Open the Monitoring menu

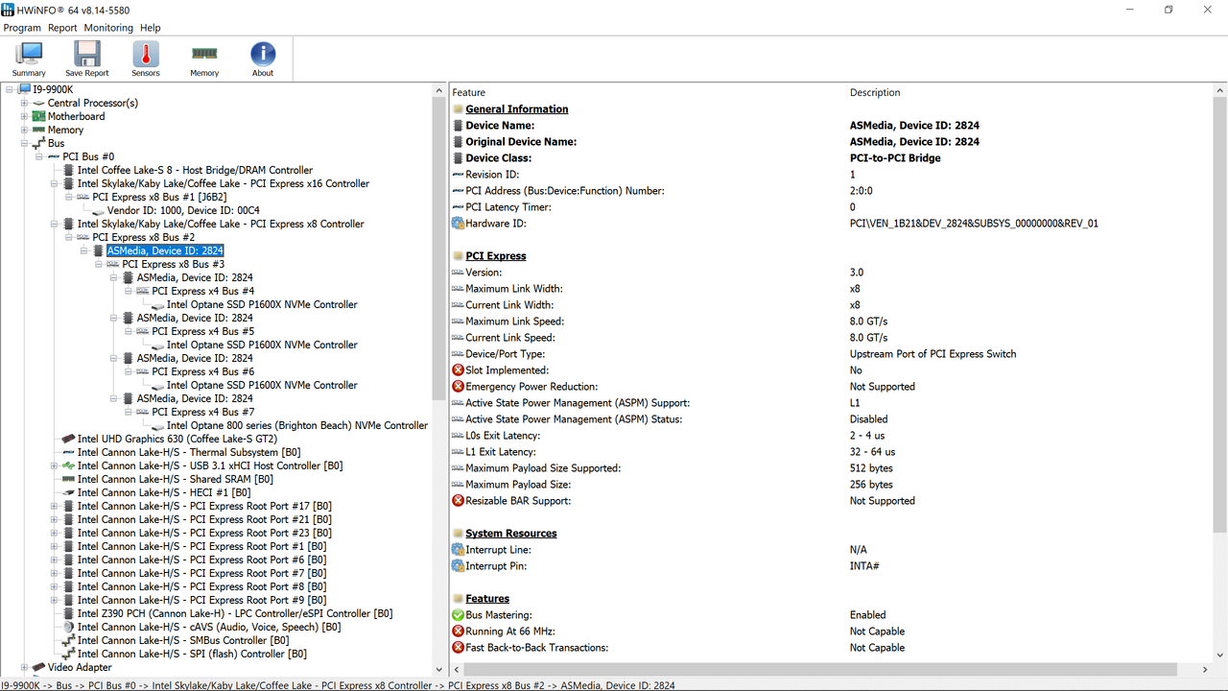tap(108, 28)
